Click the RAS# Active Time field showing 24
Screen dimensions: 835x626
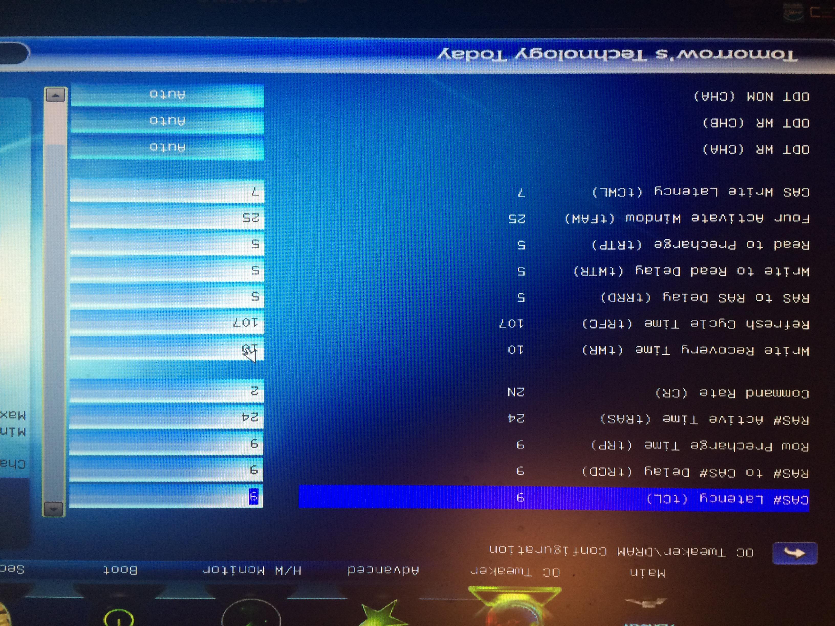pyautogui.click(x=167, y=417)
